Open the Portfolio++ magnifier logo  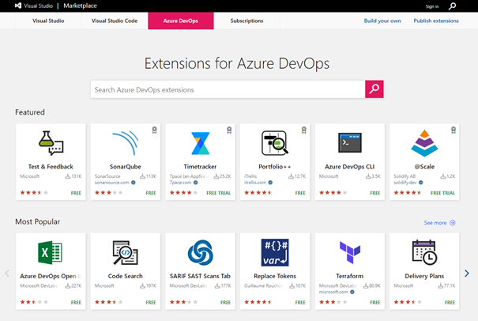[275, 143]
